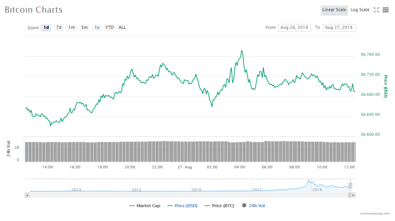Select 1d zoom range
395x221 pixels.
pos(46,27)
